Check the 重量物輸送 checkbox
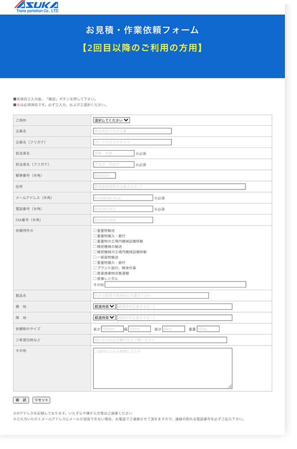The height and width of the screenshot is (449, 297). point(95,230)
